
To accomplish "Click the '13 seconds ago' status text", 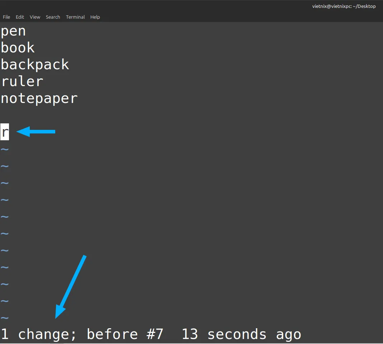I will (x=241, y=334).
